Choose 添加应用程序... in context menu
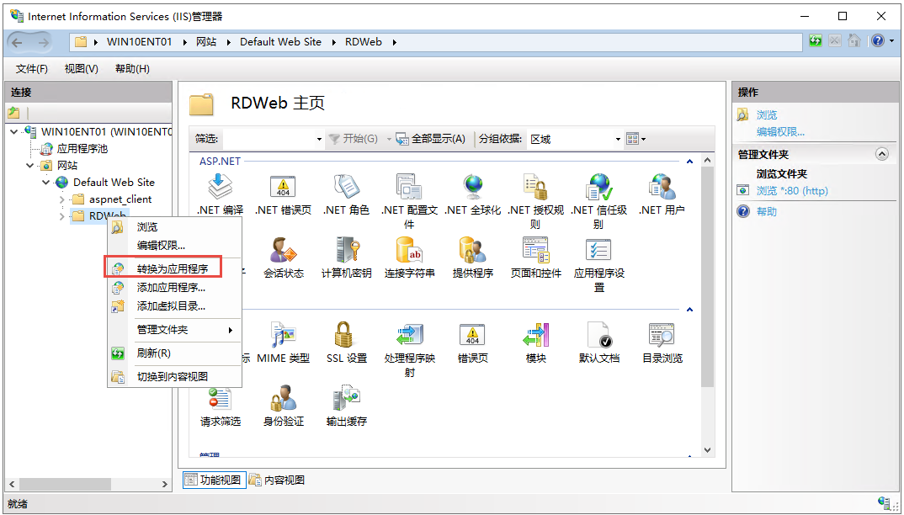This screenshot has height=515, width=904. pyautogui.click(x=174, y=287)
